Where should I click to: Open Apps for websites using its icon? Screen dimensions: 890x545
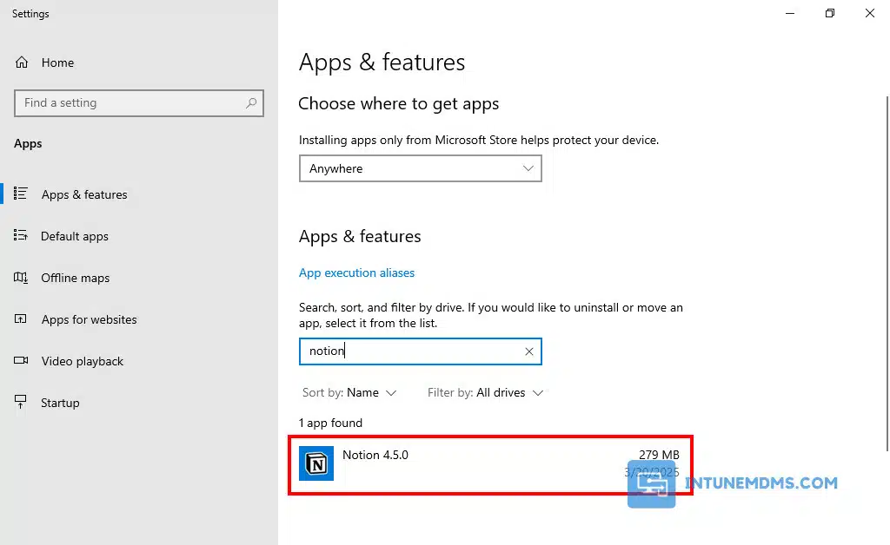[x=21, y=319]
